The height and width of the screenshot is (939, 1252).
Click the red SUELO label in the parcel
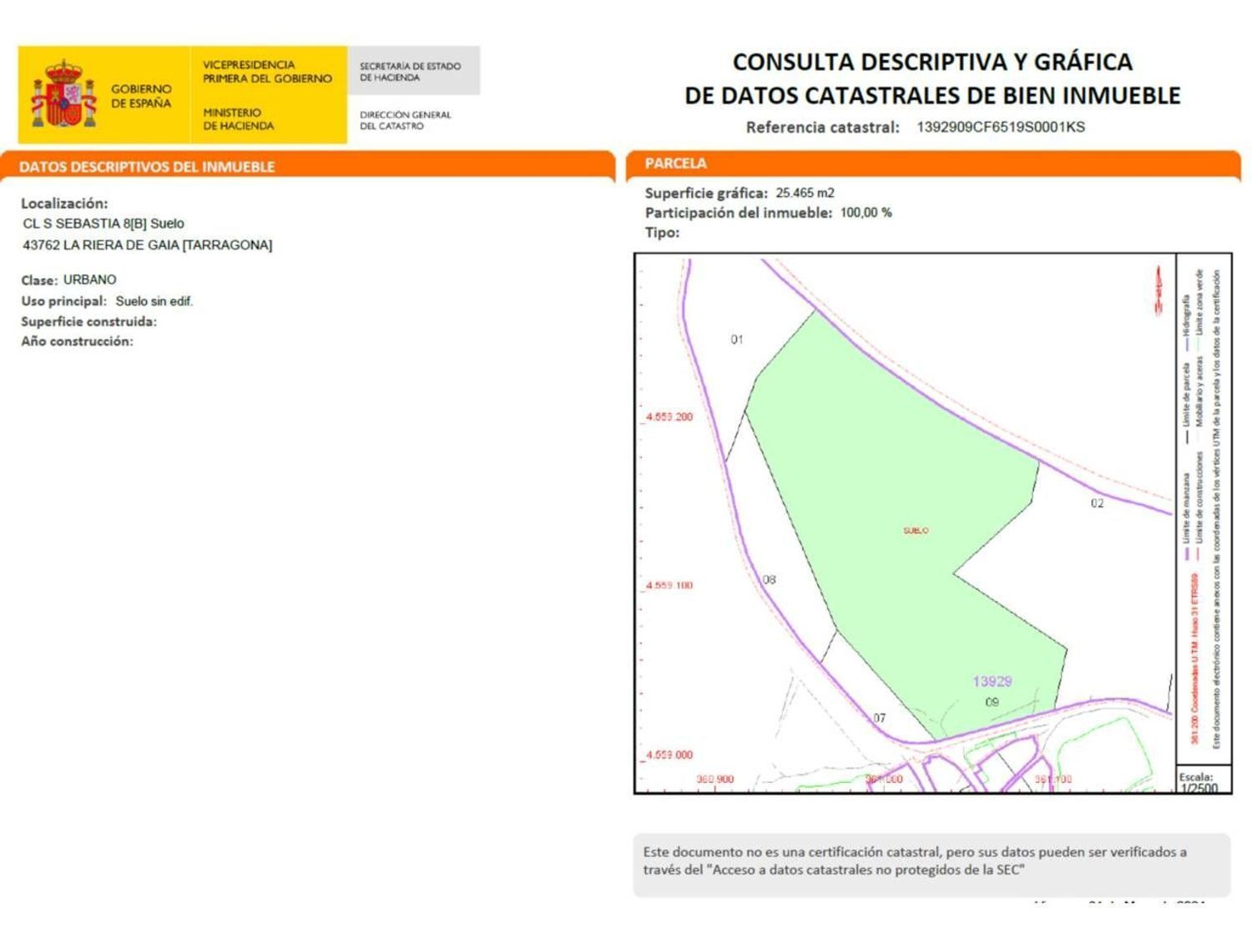(916, 531)
